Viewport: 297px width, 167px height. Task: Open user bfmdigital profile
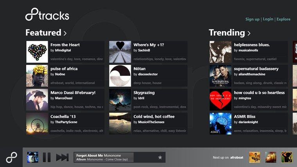63,50
